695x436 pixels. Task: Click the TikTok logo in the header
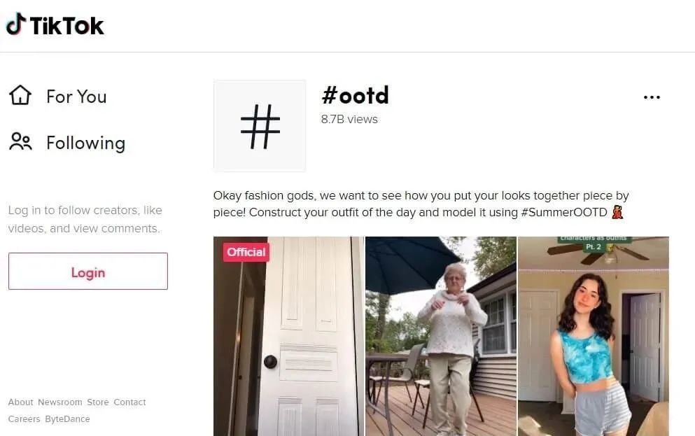click(x=55, y=24)
